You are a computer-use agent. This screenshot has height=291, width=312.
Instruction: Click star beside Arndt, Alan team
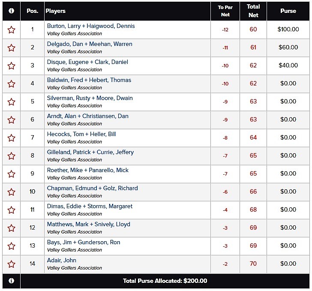tap(11, 120)
